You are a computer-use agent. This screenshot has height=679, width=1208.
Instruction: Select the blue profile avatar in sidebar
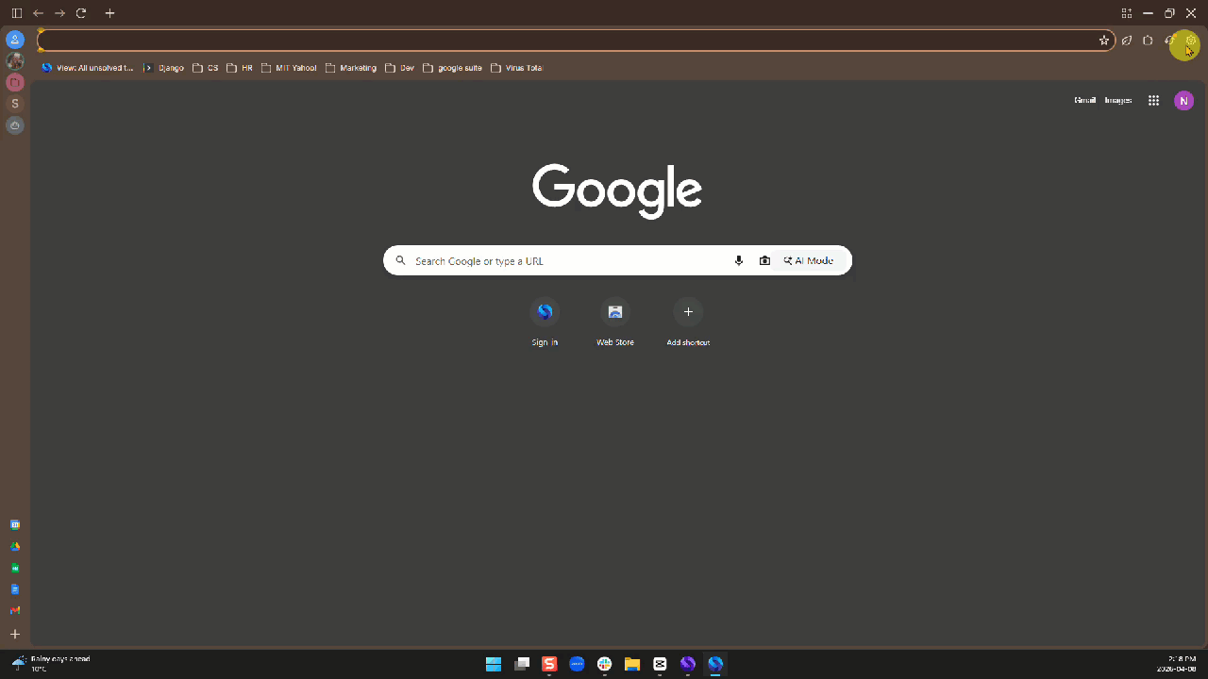tap(15, 40)
